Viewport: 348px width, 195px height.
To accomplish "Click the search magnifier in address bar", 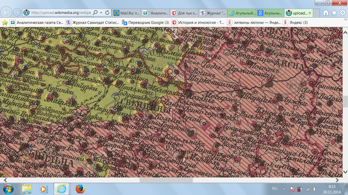I will tap(95, 12).
